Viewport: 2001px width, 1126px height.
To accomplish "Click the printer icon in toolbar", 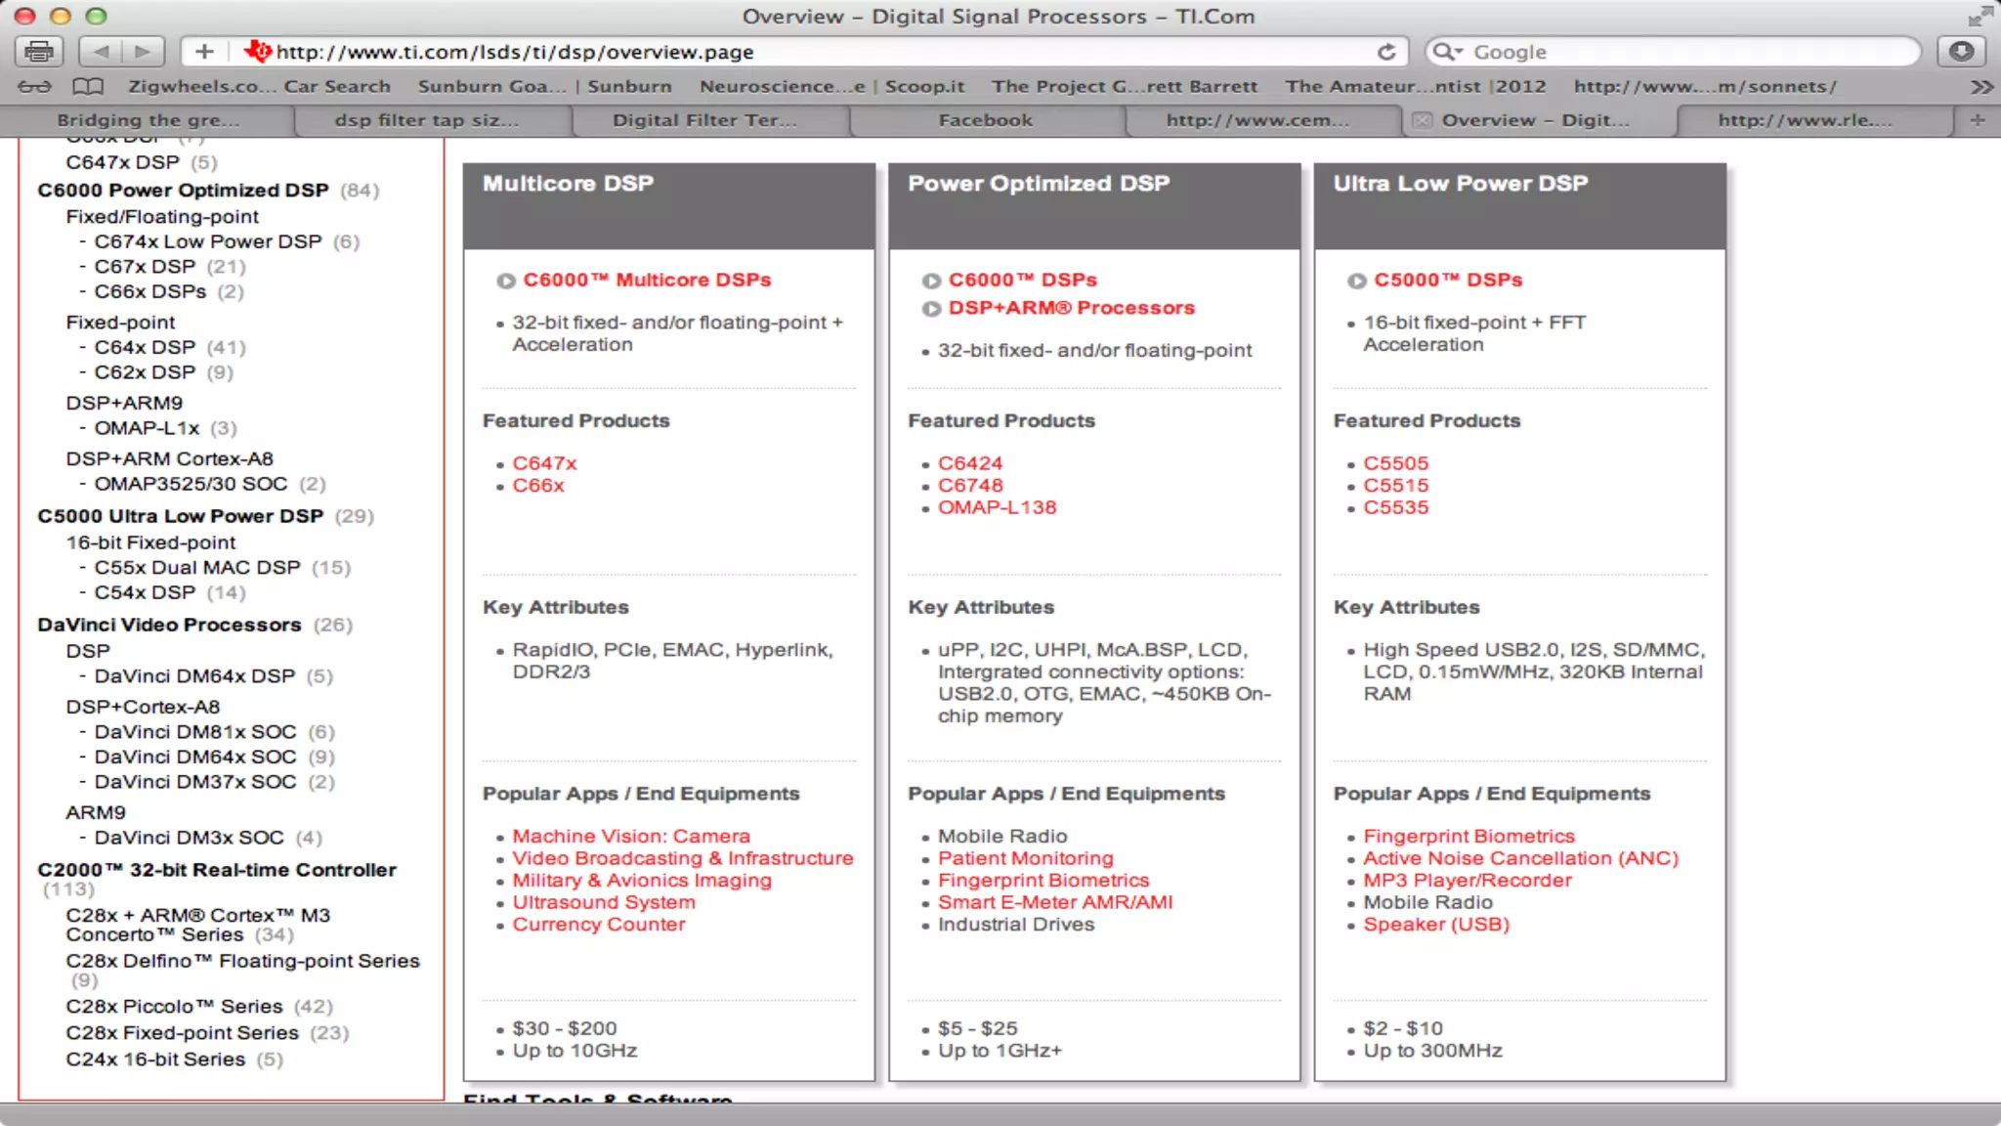I will [39, 52].
